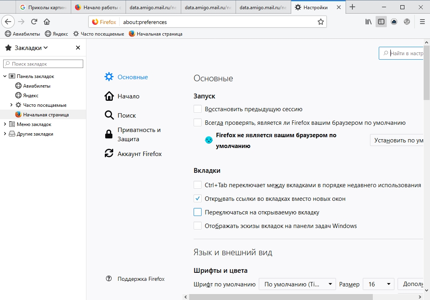This screenshot has width=430, height=300.
Task: Focus the Найти в настройках search box
Action: [x=401, y=53]
